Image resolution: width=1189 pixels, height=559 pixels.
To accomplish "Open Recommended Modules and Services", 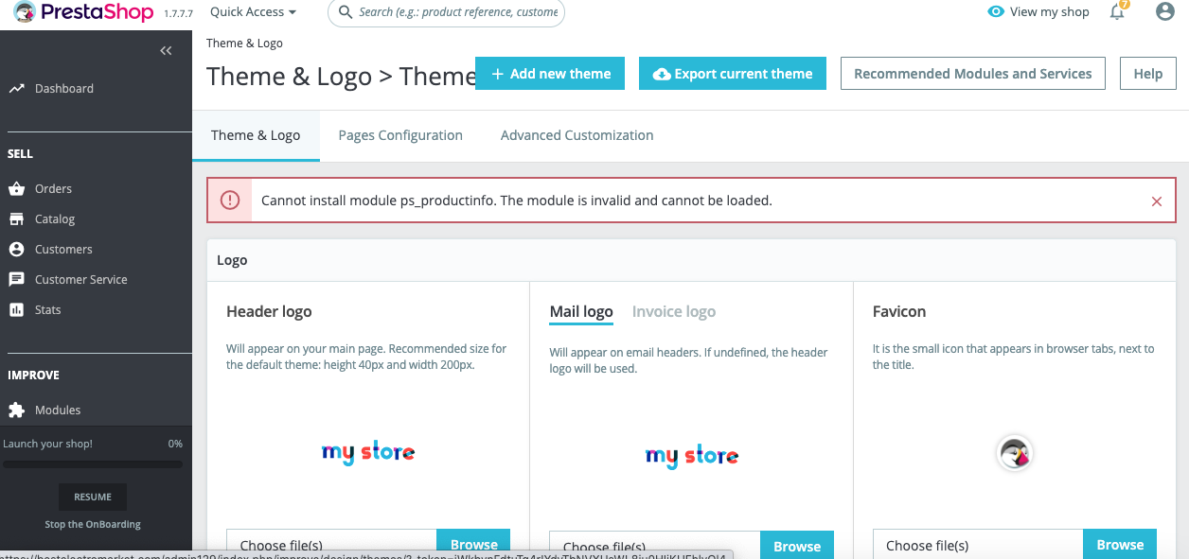I will pyautogui.click(x=972, y=74).
